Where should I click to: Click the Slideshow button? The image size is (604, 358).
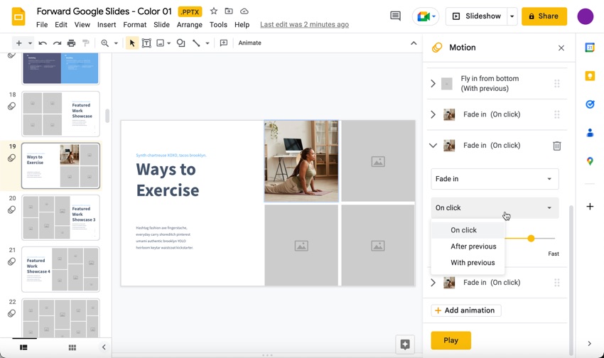pos(477,16)
